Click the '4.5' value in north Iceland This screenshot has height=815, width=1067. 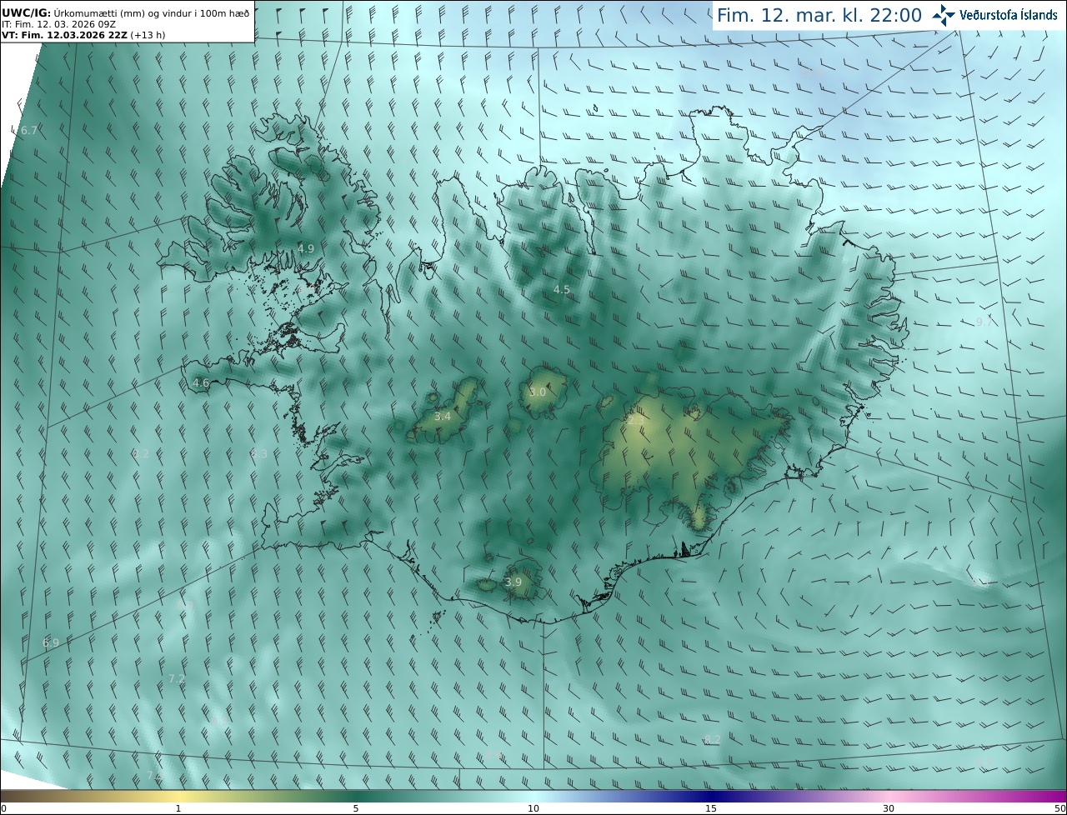[562, 290]
